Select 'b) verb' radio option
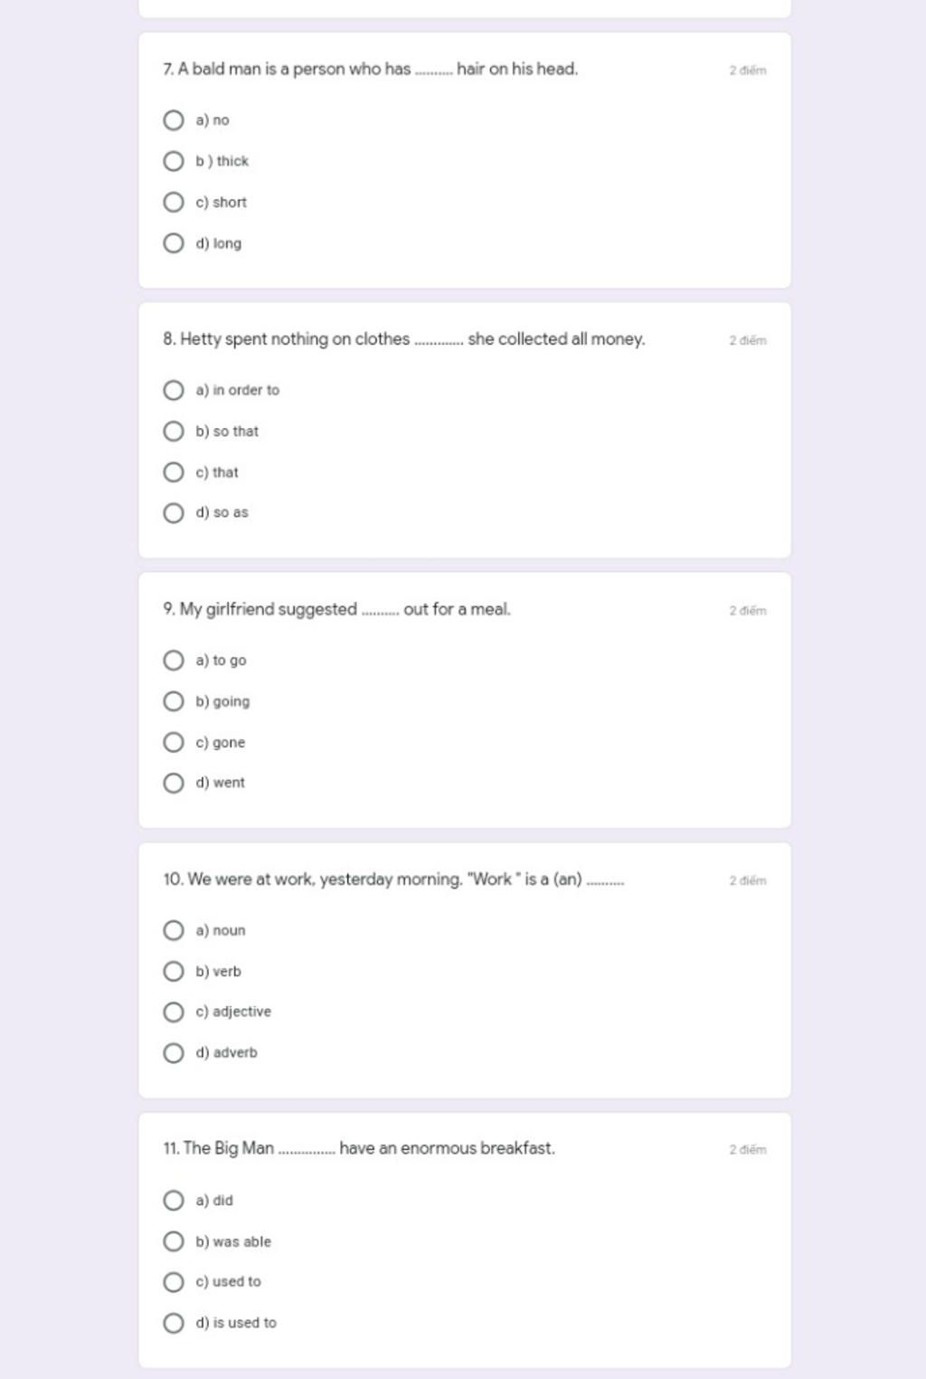 click(x=174, y=971)
